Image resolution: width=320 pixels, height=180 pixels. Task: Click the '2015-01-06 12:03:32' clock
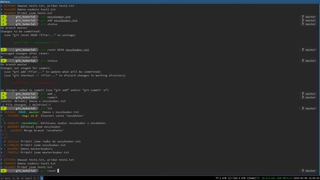(x=306, y=178)
